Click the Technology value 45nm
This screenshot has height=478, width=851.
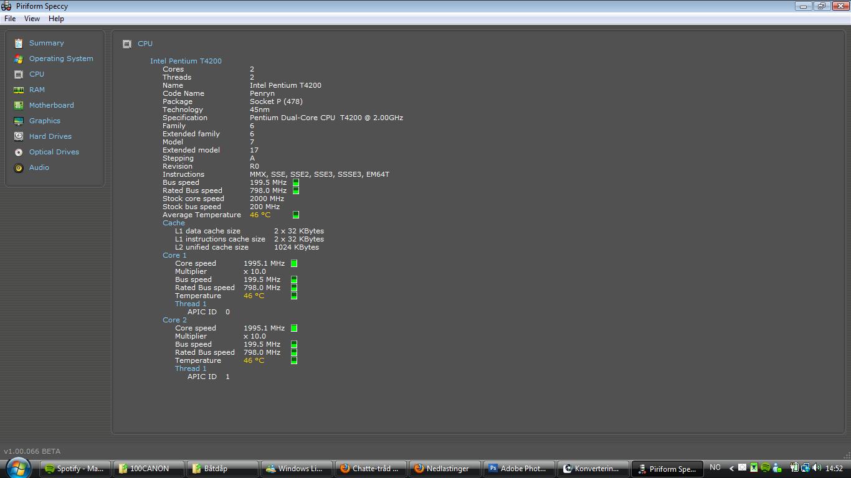(x=260, y=110)
